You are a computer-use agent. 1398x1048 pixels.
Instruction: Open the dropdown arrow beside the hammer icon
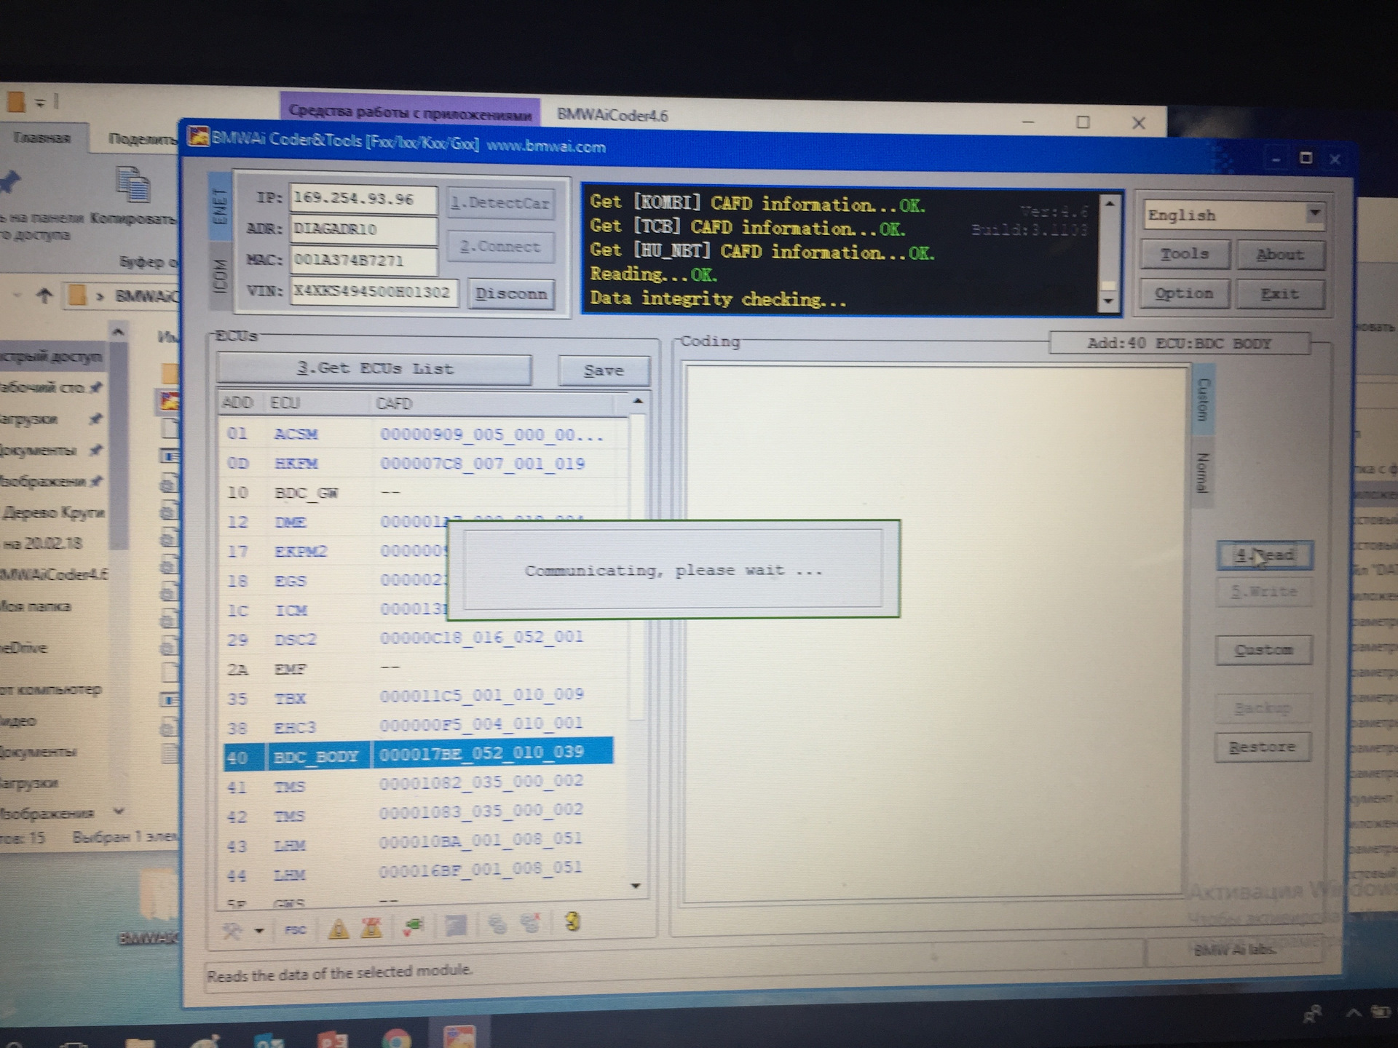tap(259, 930)
